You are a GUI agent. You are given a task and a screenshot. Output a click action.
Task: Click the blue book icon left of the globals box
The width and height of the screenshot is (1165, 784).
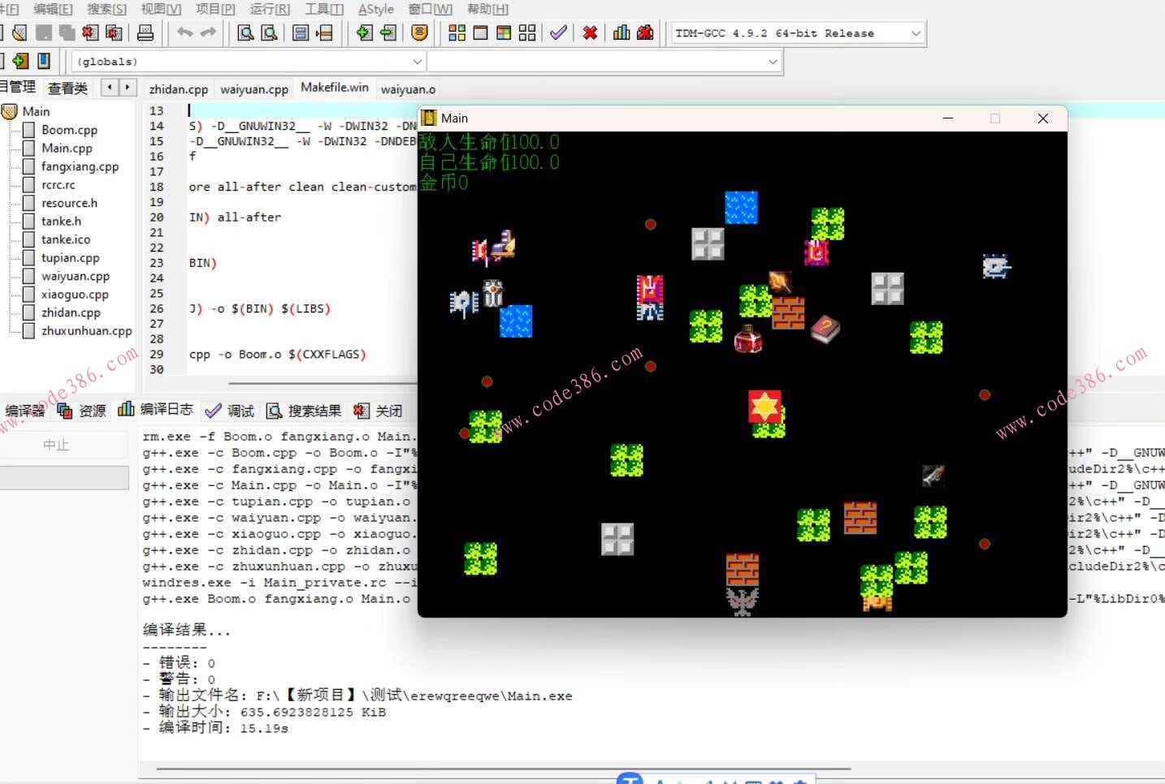point(44,61)
